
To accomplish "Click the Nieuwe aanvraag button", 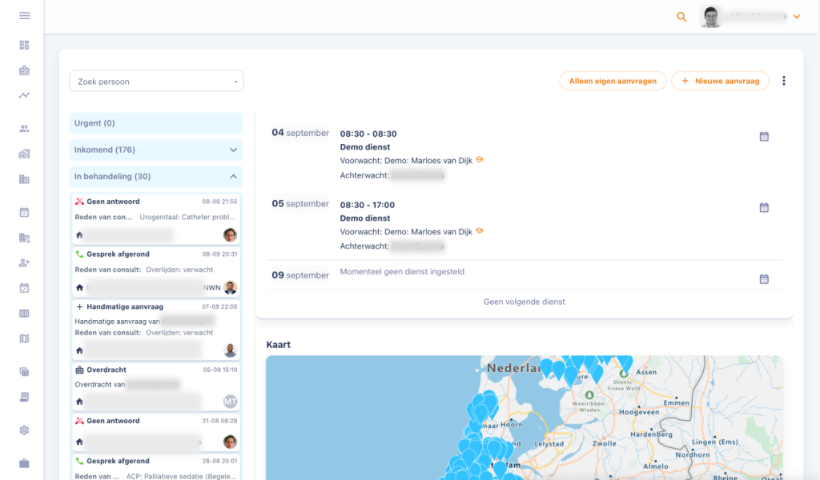I will (x=720, y=81).
